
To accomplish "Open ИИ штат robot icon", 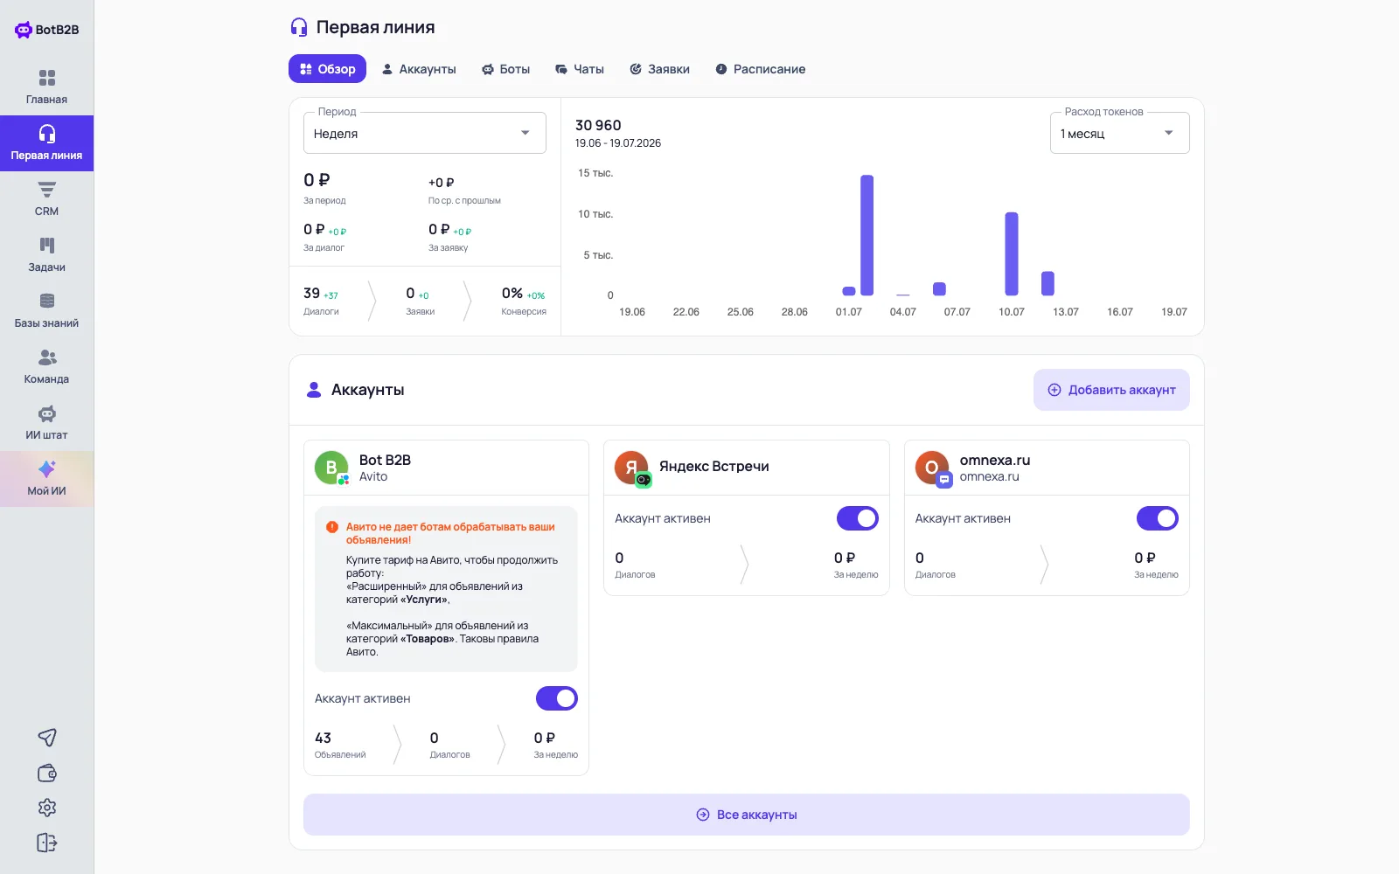I will 46,413.
